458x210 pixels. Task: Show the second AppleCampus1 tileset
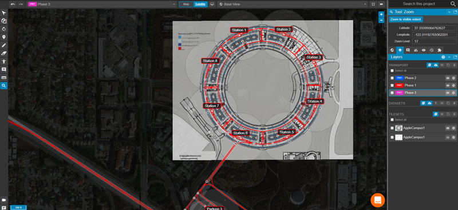(x=448, y=137)
